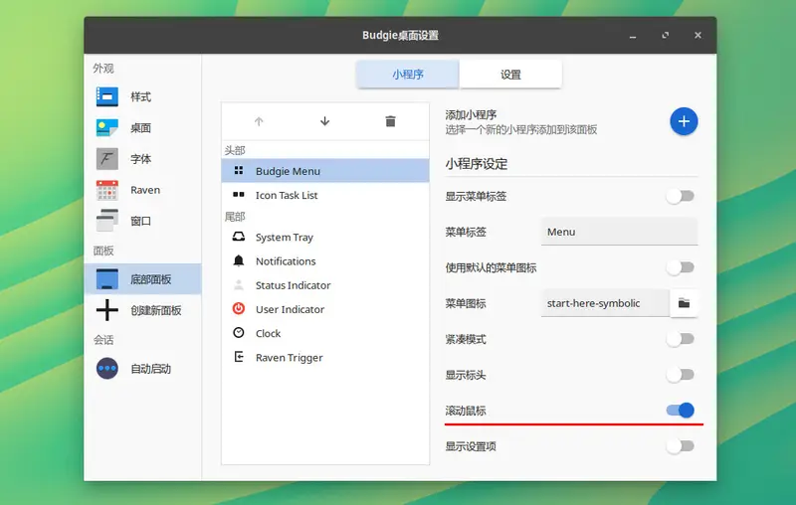Viewport: 796px width, 505px height.
Task: Select 样式 in the sidebar
Action: point(140,97)
